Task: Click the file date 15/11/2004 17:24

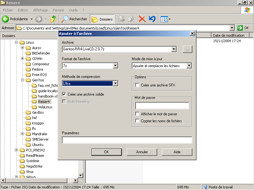Action: 227,41
